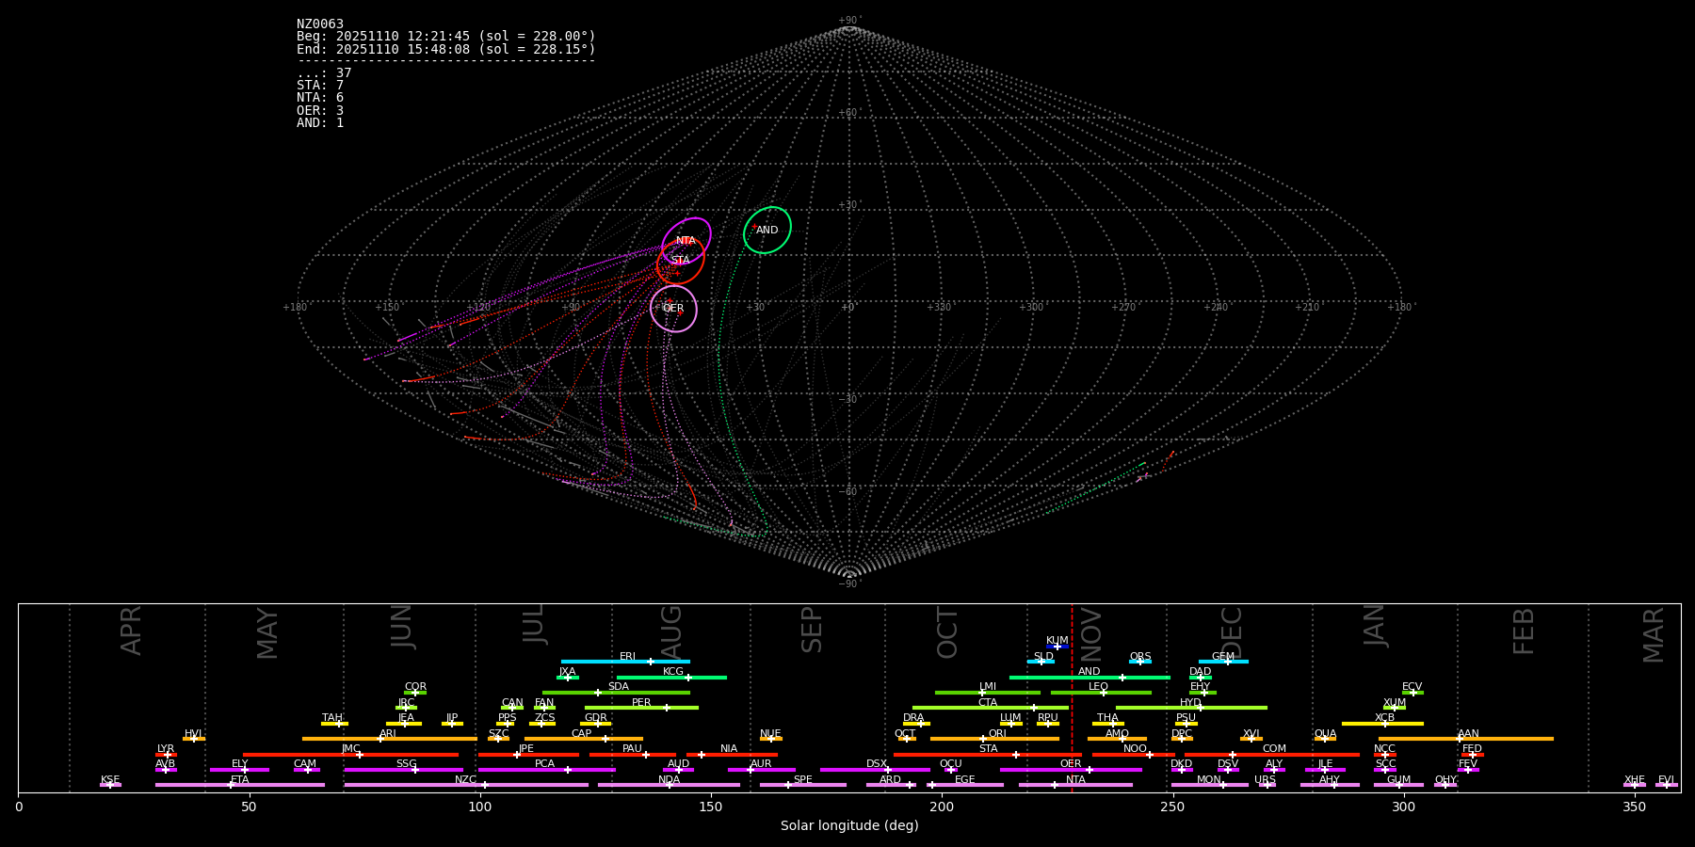Click the QUA shower bar in timeline

[1325, 739]
